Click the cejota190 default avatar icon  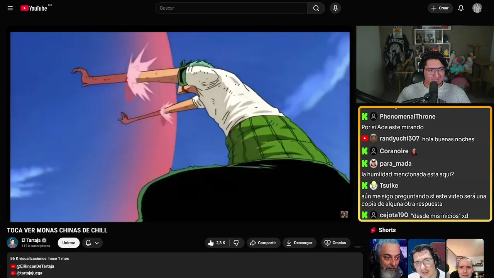pos(373,215)
